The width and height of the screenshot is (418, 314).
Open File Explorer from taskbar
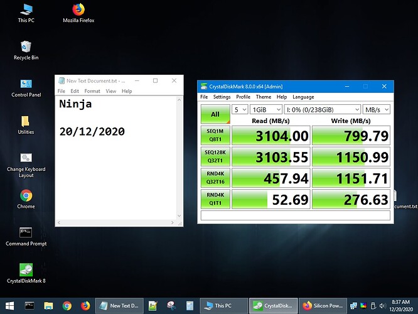pyautogui.click(x=48, y=306)
